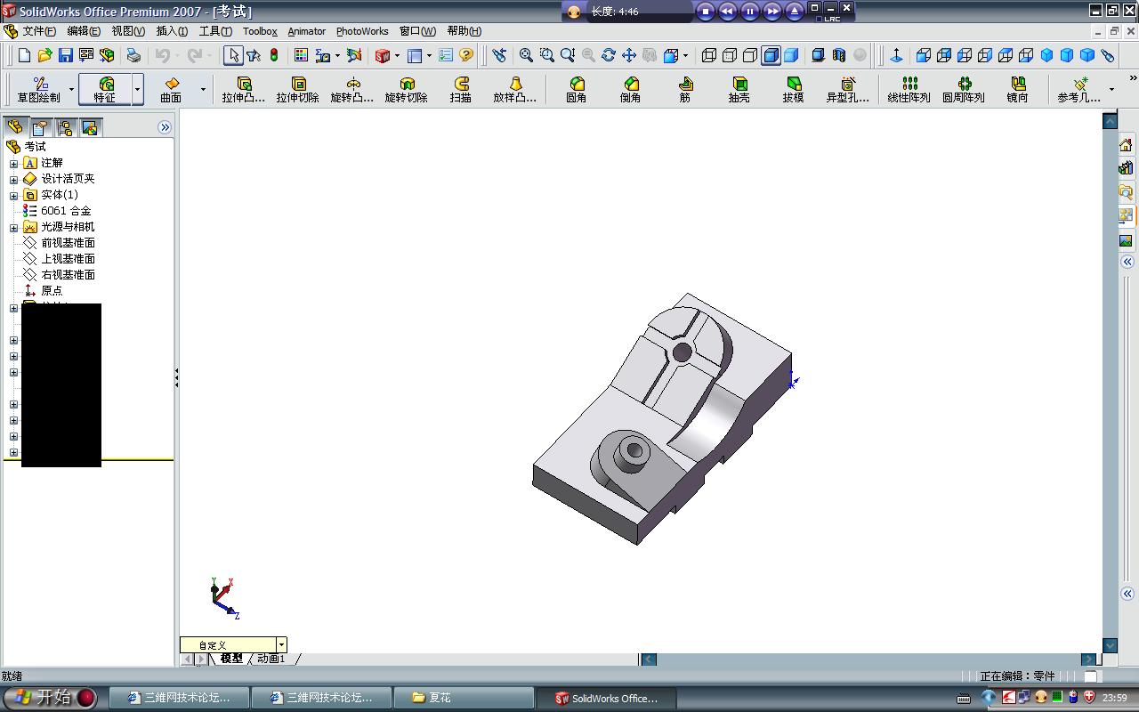This screenshot has width=1139, height=712.
Task: Click the Extruded Cut (拉伸切除) tool
Action: (x=297, y=89)
